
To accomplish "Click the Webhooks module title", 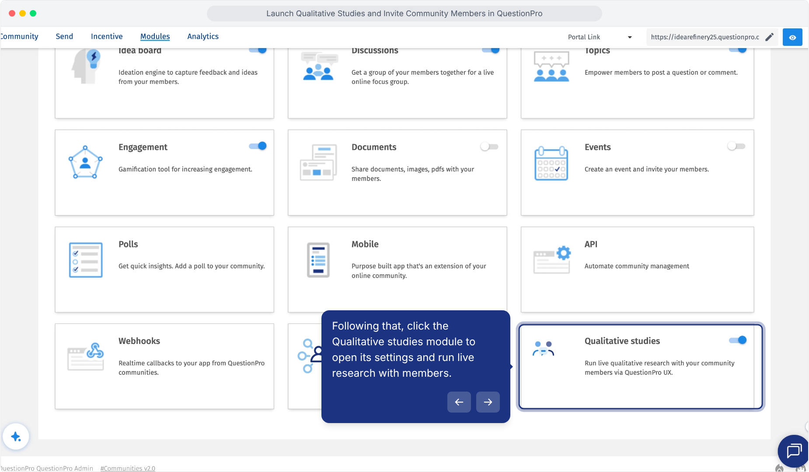I will (x=139, y=341).
